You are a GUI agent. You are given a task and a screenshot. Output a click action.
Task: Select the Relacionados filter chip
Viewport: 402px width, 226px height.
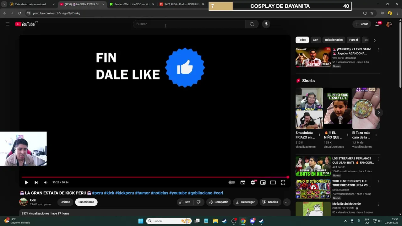point(334,40)
